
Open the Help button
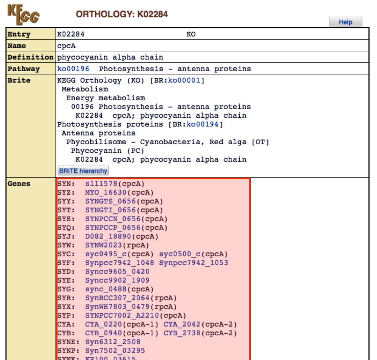345,22
